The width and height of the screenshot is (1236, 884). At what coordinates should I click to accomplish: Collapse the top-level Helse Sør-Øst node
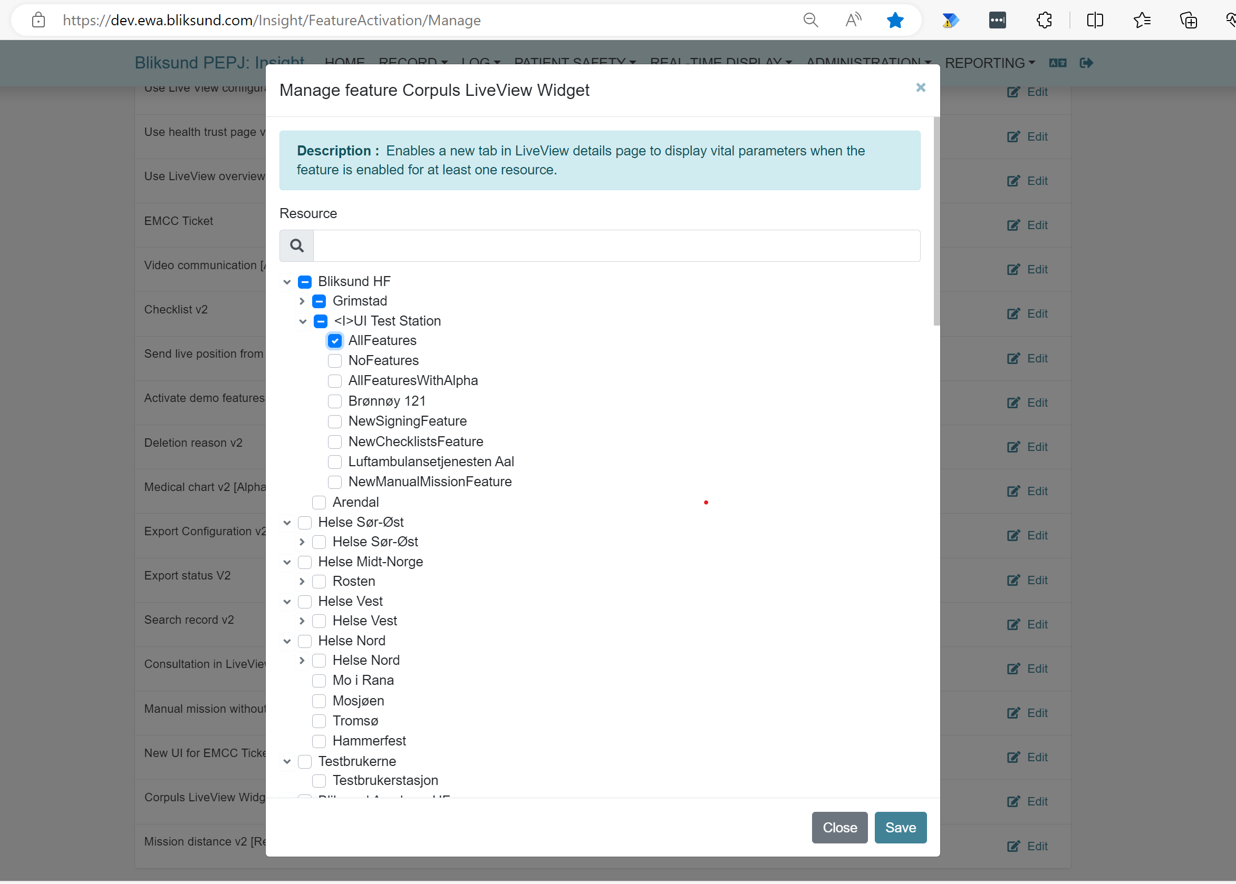point(287,523)
